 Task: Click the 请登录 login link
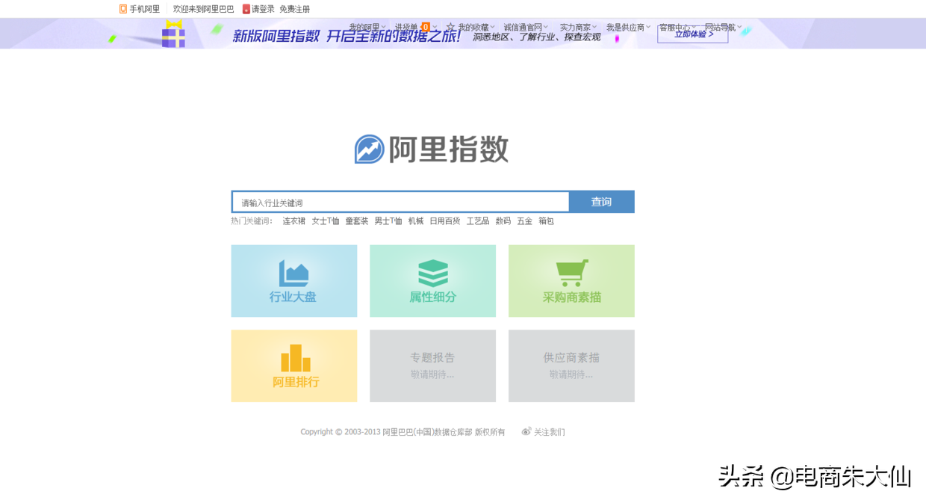click(263, 9)
